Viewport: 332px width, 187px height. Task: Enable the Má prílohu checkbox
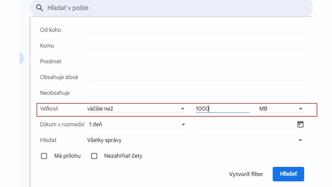[44, 156]
